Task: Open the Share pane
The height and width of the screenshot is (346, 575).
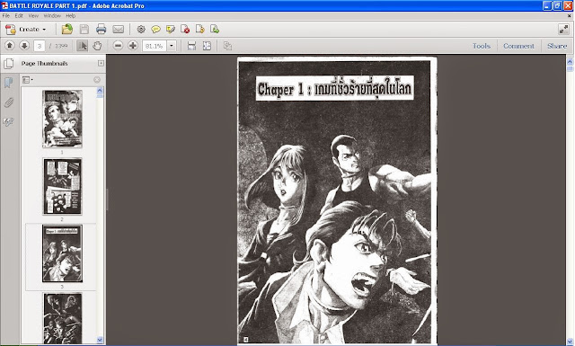Action: 557,46
